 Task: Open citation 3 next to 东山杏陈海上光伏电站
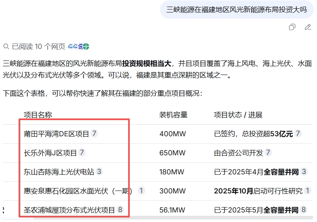click(99, 171)
